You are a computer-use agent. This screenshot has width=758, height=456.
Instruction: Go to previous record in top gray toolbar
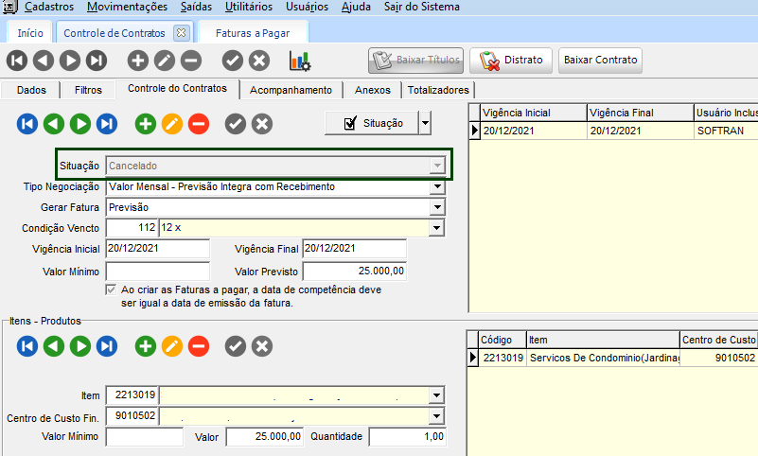click(x=44, y=61)
